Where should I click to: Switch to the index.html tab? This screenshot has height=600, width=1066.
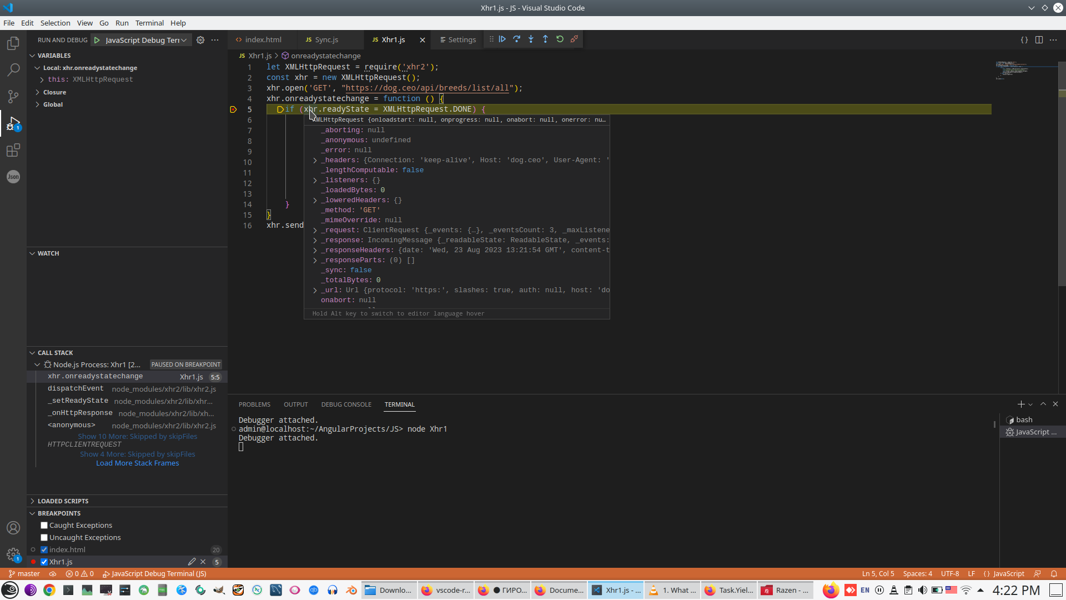pyautogui.click(x=264, y=39)
